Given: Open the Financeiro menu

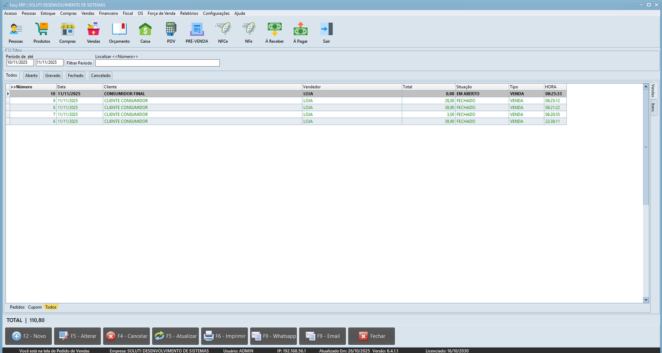Looking at the screenshot, I should 108,13.
